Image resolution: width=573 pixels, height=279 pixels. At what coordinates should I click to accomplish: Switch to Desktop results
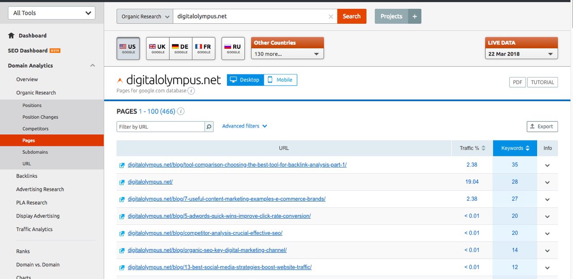tap(245, 80)
